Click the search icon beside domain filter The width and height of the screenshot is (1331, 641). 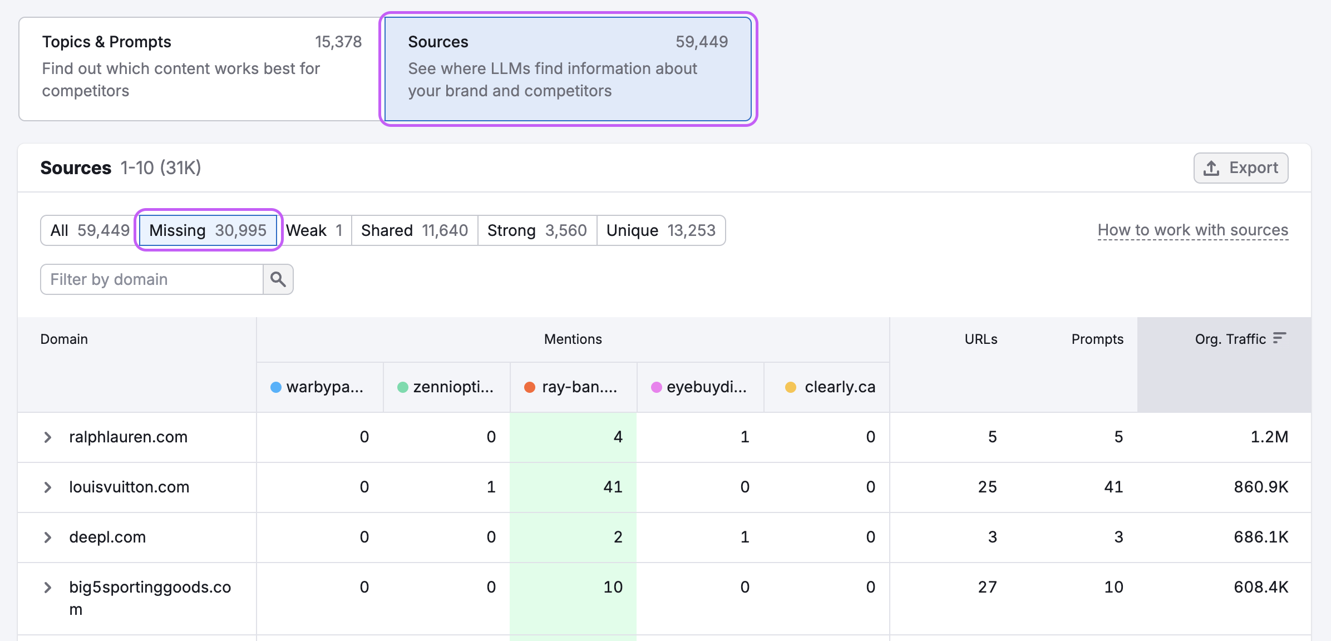pyautogui.click(x=278, y=279)
